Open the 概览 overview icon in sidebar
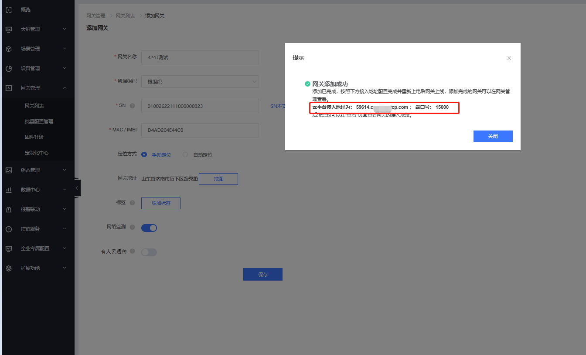Viewport: 586px width, 355px height. click(x=9, y=10)
